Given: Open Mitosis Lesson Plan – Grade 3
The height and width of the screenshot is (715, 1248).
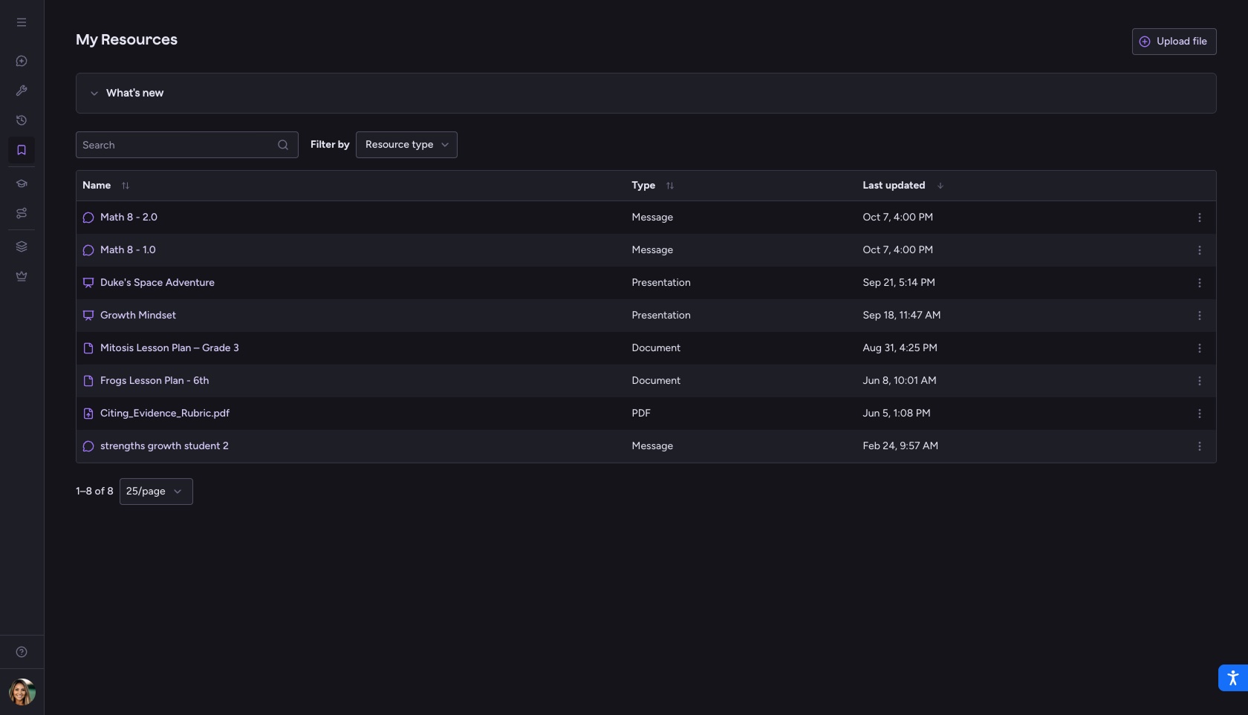Looking at the screenshot, I should (169, 348).
